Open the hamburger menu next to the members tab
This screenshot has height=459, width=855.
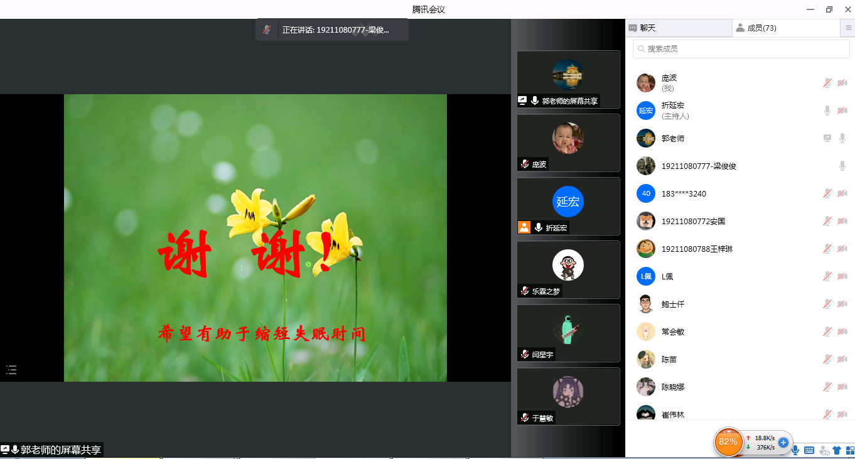click(x=849, y=28)
